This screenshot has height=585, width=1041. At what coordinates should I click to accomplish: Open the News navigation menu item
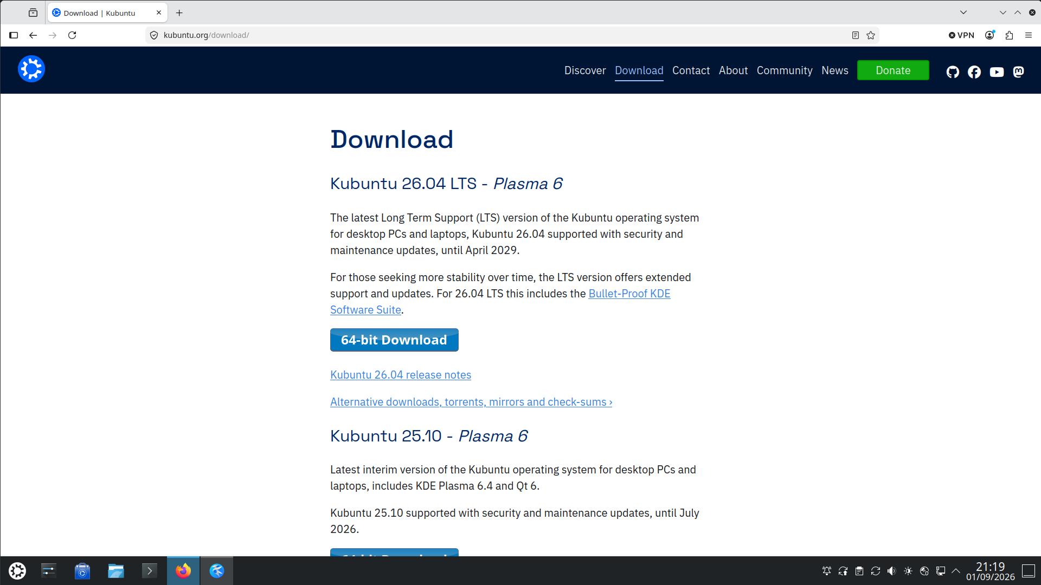point(835,70)
